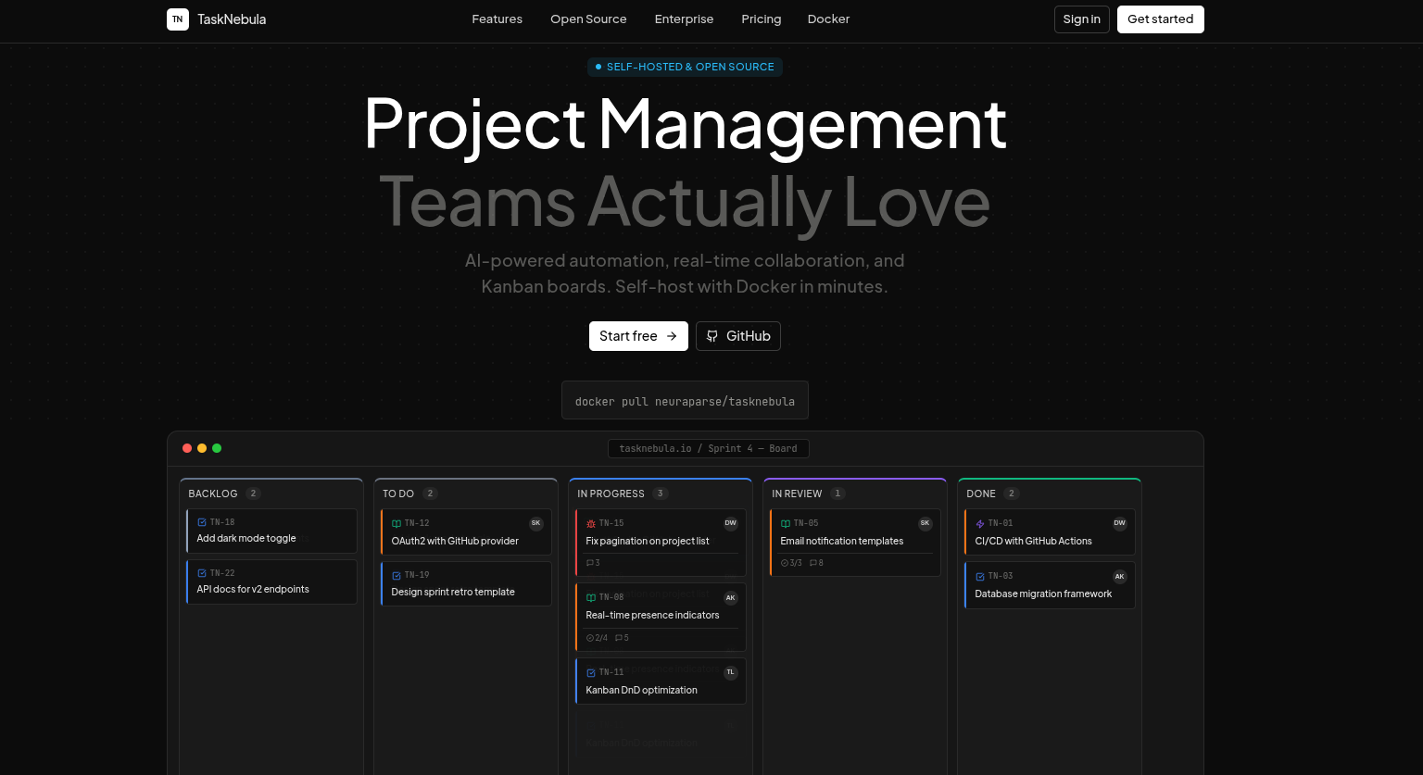This screenshot has height=775, width=1423.
Task: Open Features in the top navigation
Action: [x=497, y=19]
